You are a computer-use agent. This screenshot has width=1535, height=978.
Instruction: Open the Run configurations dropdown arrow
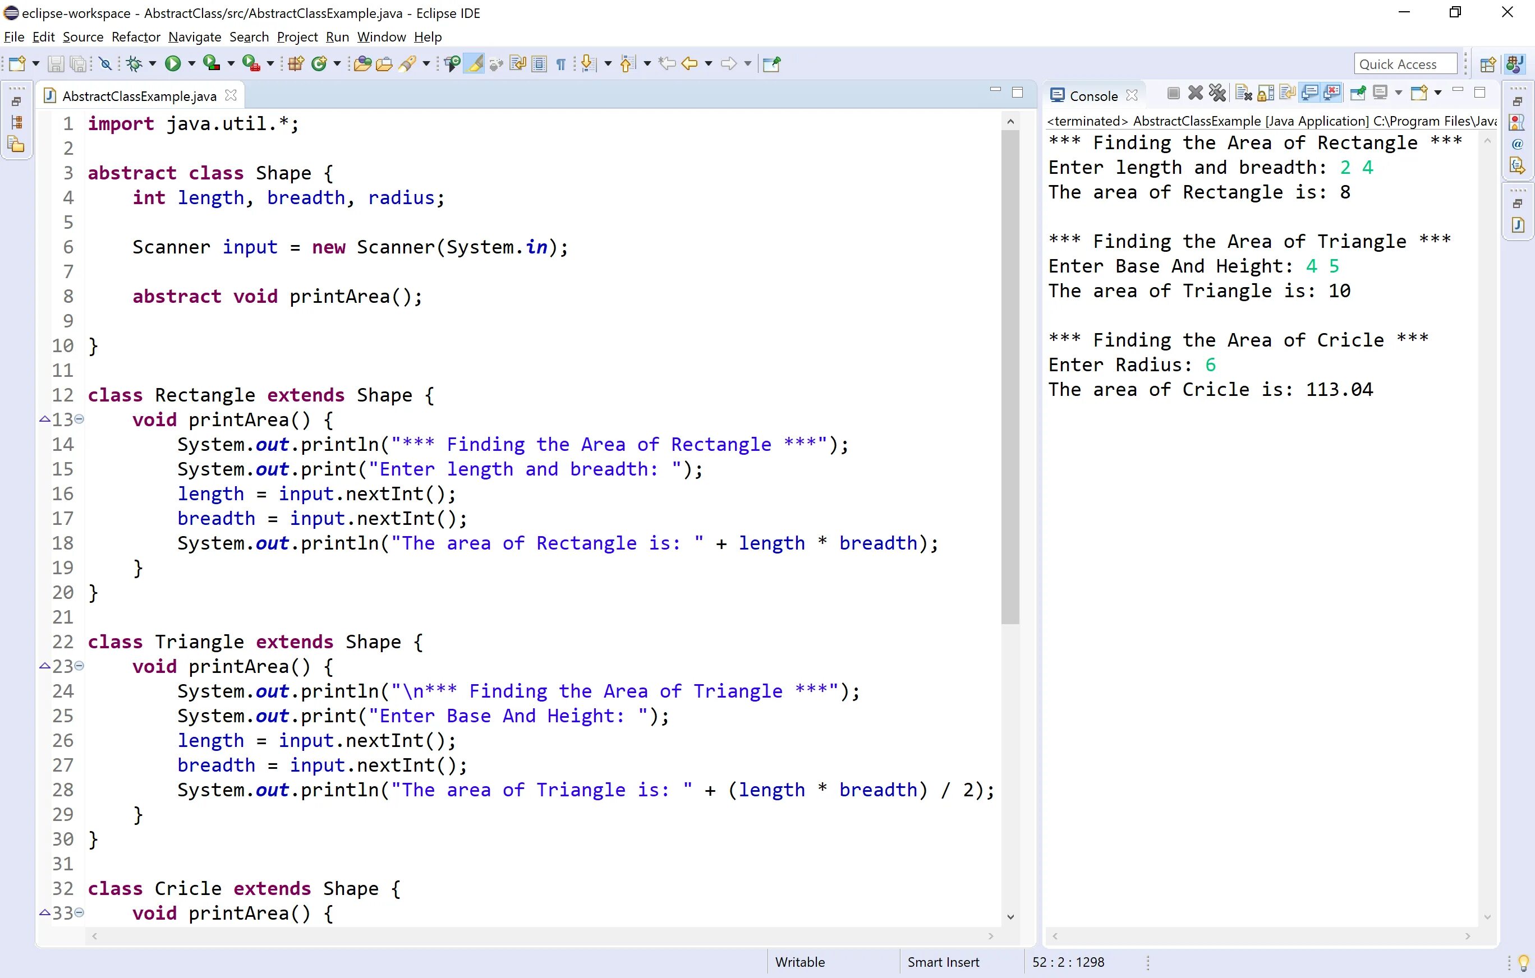191,64
